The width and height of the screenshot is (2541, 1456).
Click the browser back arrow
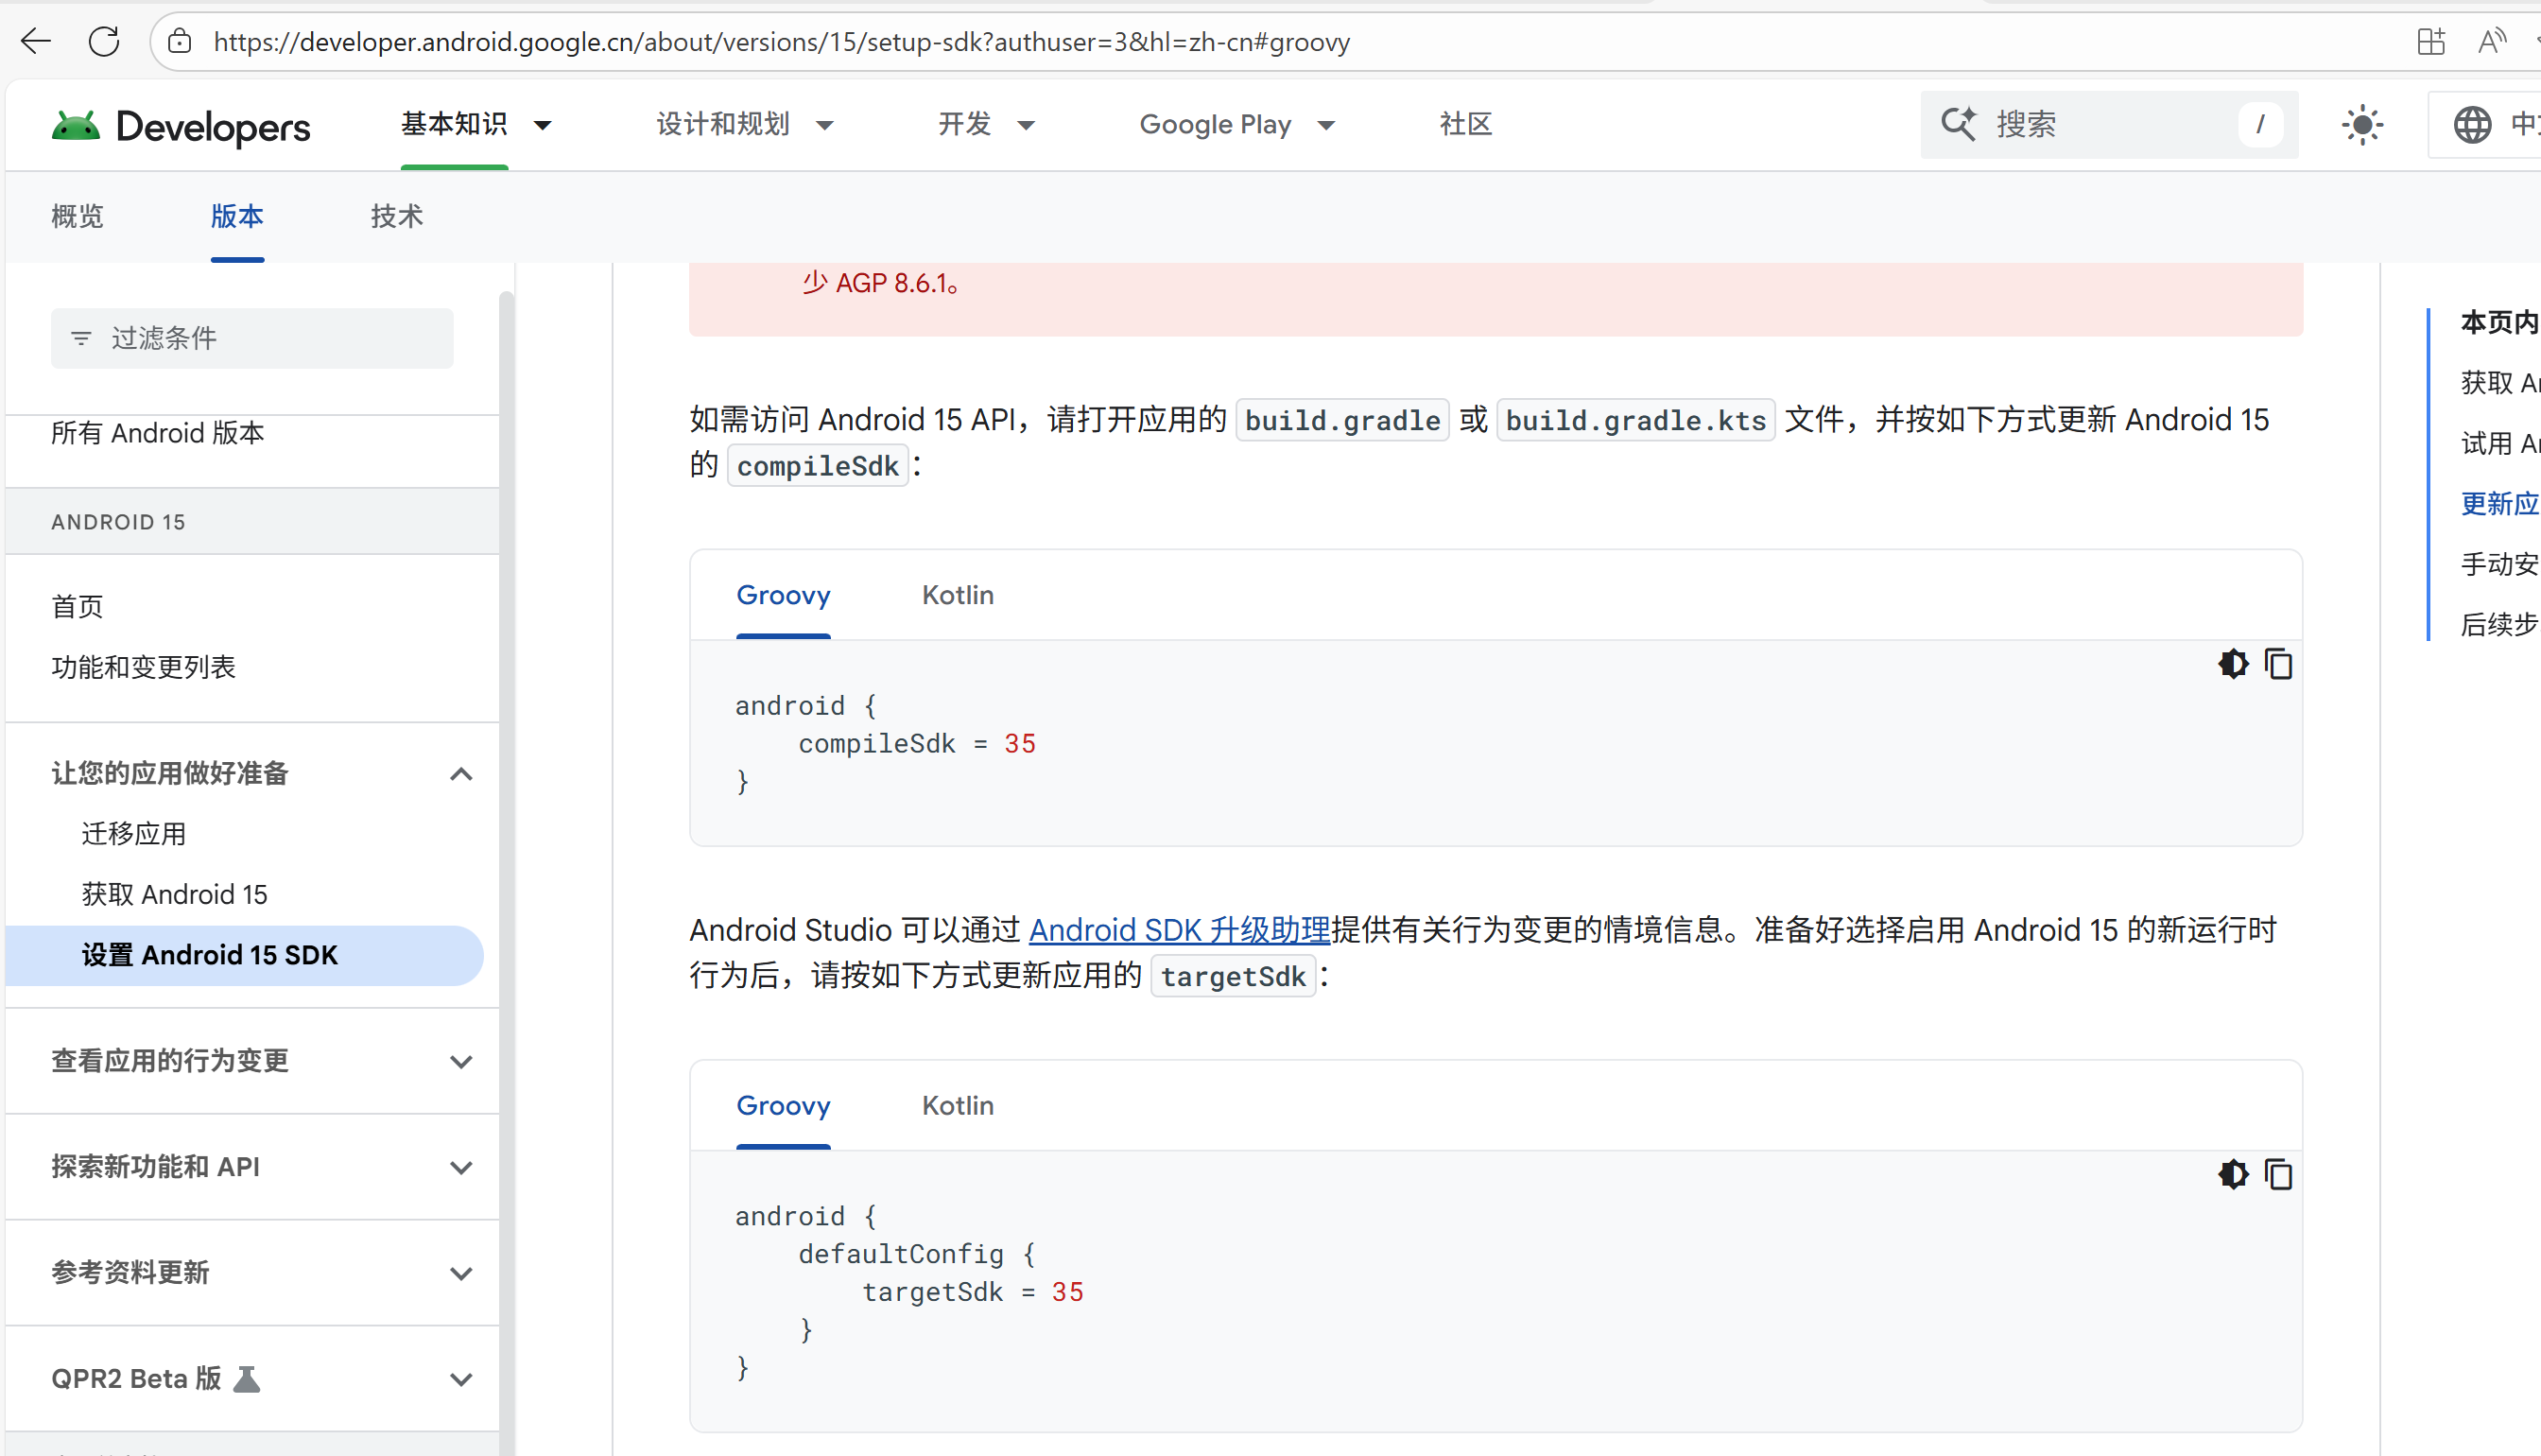coord(36,41)
